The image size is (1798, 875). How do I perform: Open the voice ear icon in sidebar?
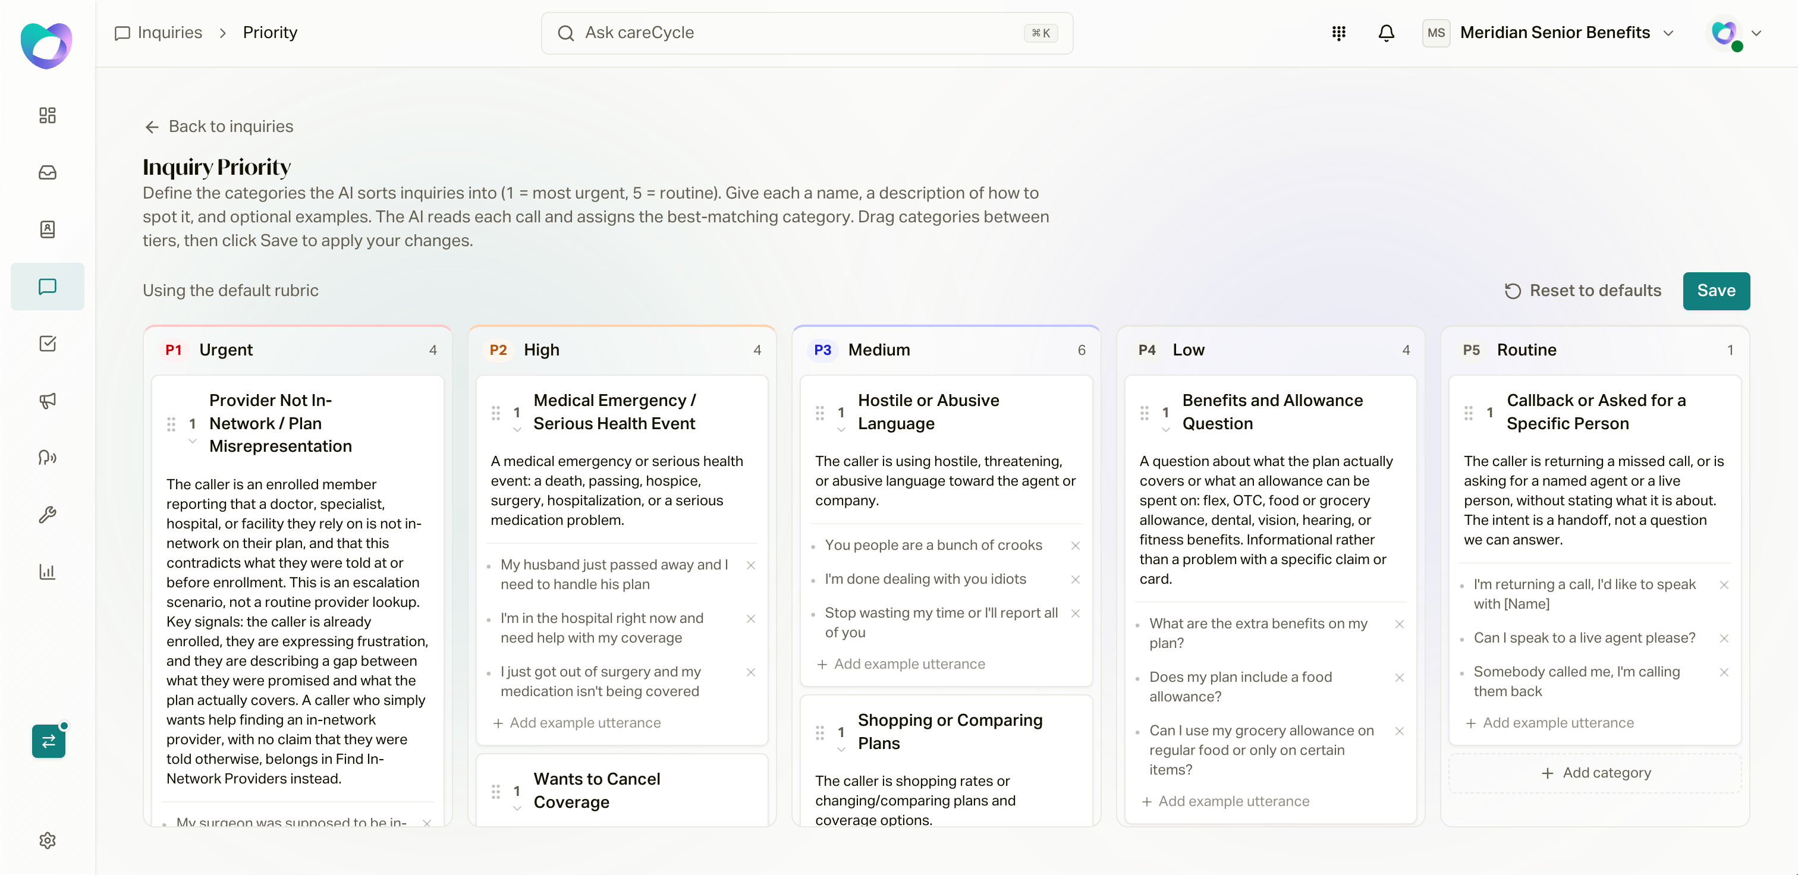(47, 458)
